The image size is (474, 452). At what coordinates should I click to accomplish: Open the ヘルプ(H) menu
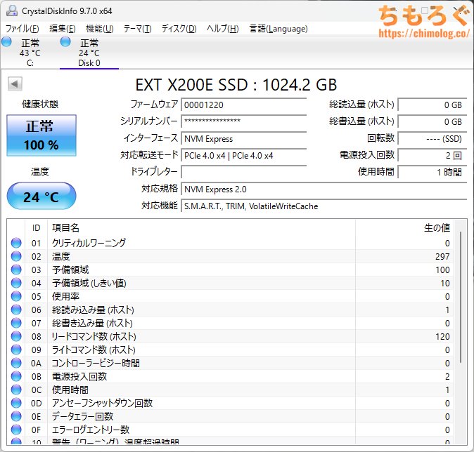pos(223,29)
